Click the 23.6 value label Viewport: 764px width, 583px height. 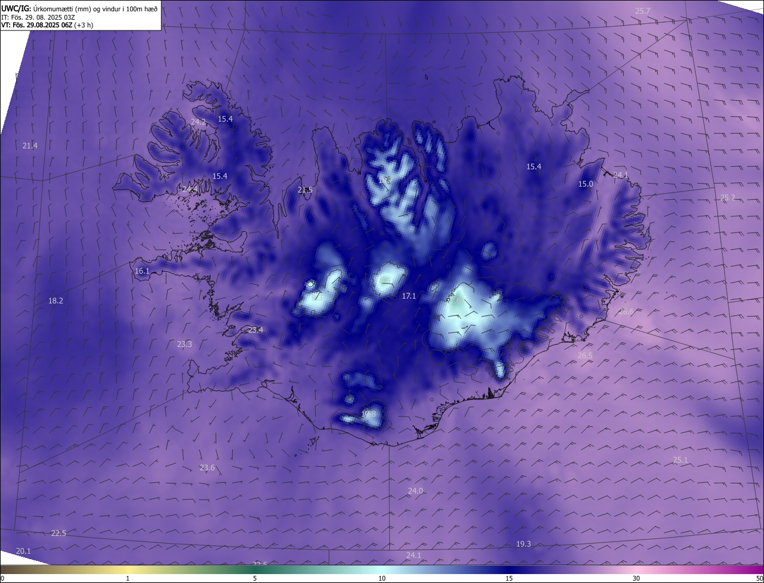coord(207,468)
